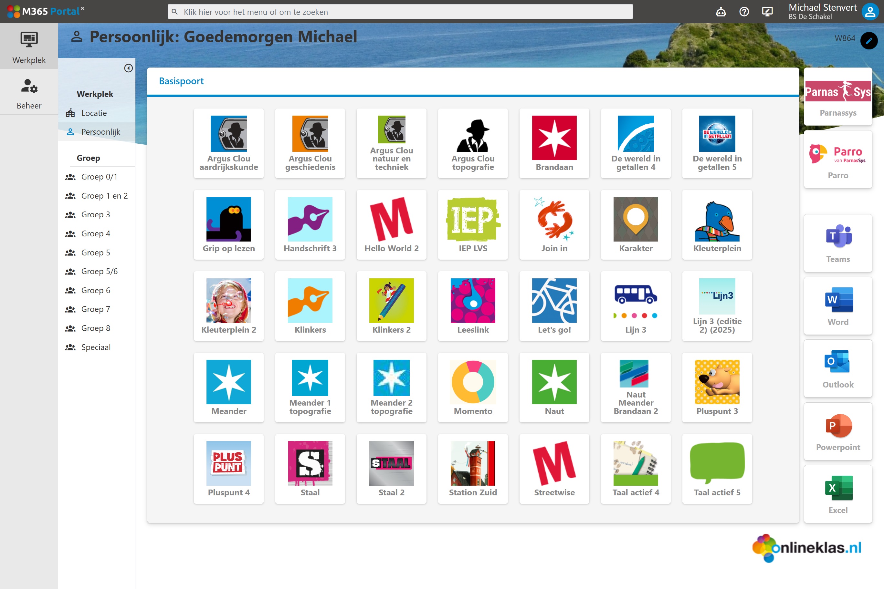
Task: Select Locatie in the Werkplek menu
Action: click(94, 113)
